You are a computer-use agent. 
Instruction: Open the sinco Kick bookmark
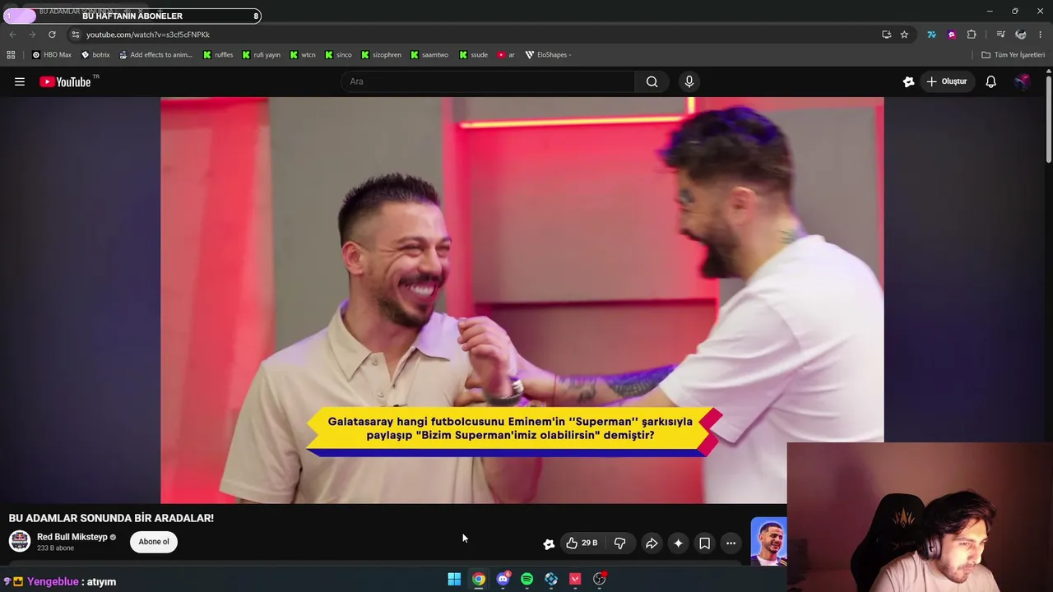click(x=338, y=55)
